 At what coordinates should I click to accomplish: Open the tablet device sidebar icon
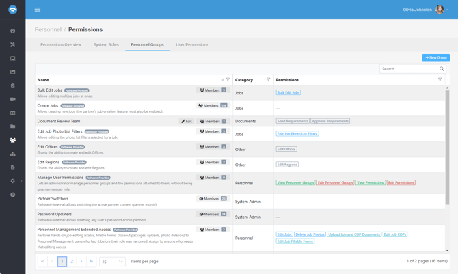pyautogui.click(x=12, y=59)
